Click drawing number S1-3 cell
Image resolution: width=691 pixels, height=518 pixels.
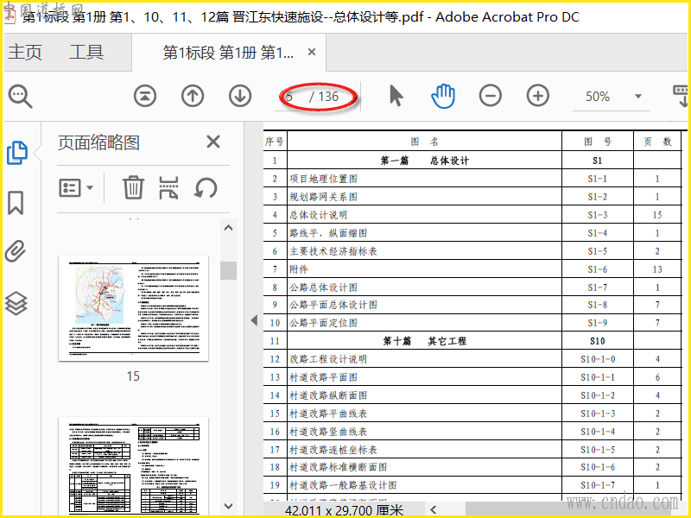[598, 214]
